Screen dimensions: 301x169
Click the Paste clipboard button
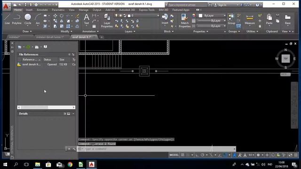pyautogui.click(x=269, y=19)
